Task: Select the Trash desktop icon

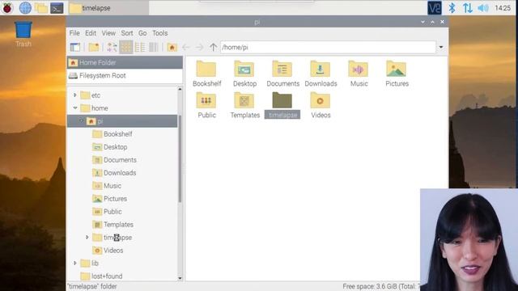Action: coord(23,34)
